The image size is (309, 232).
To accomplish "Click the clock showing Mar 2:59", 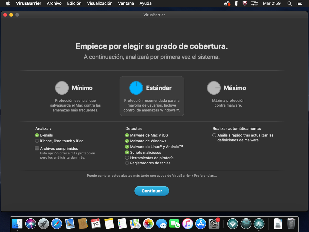I will pyautogui.click(x=272, y=3).
